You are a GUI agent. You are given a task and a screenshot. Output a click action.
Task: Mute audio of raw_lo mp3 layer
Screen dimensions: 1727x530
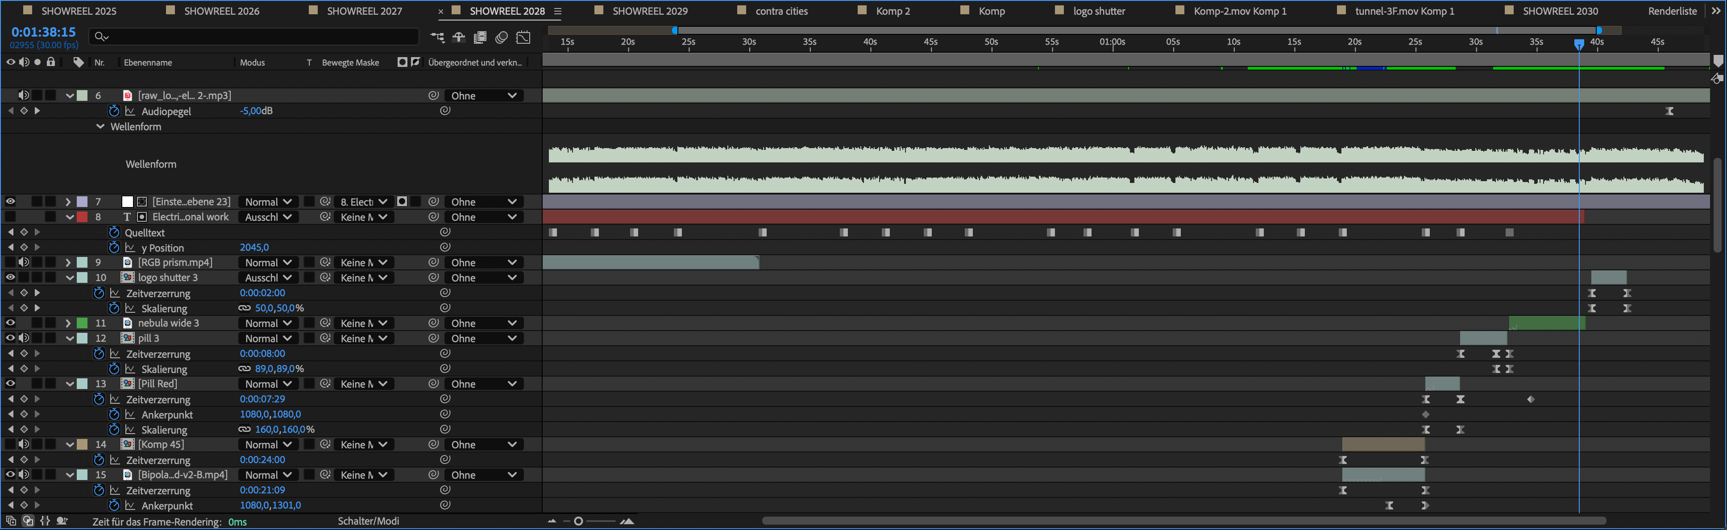click(24, 95)
